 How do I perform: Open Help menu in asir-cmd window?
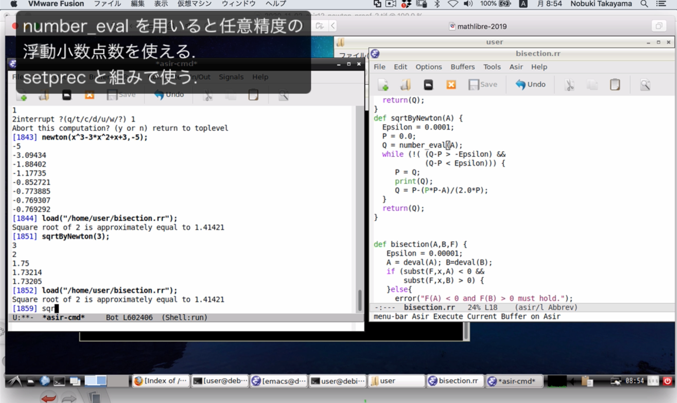tap(260, 77)
